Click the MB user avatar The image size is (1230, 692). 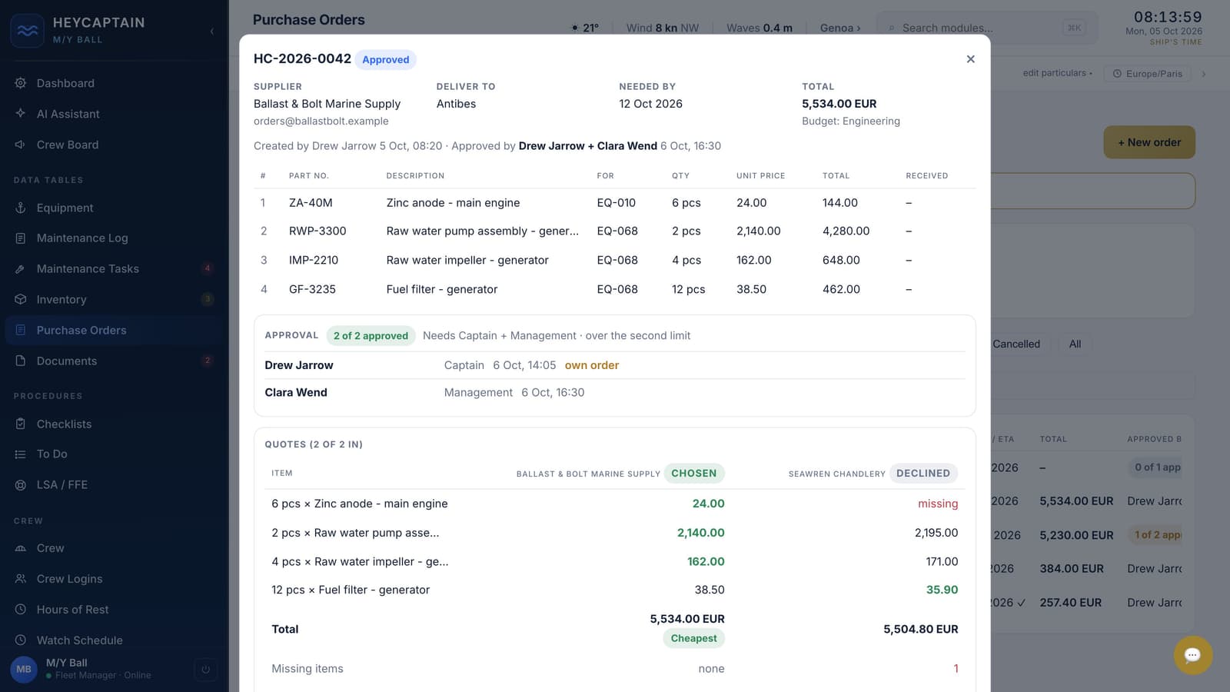24,669
